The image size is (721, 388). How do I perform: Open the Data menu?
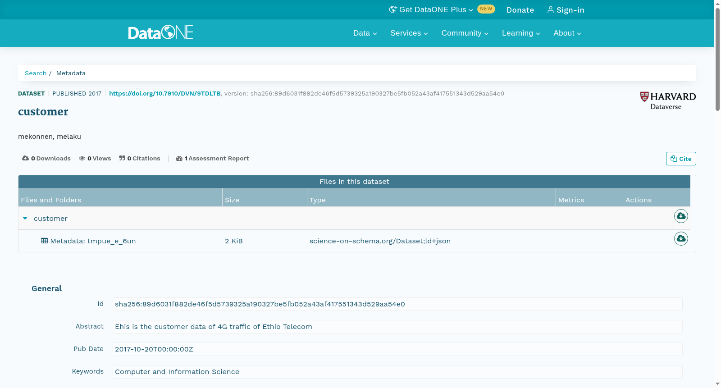pos(365,33)
